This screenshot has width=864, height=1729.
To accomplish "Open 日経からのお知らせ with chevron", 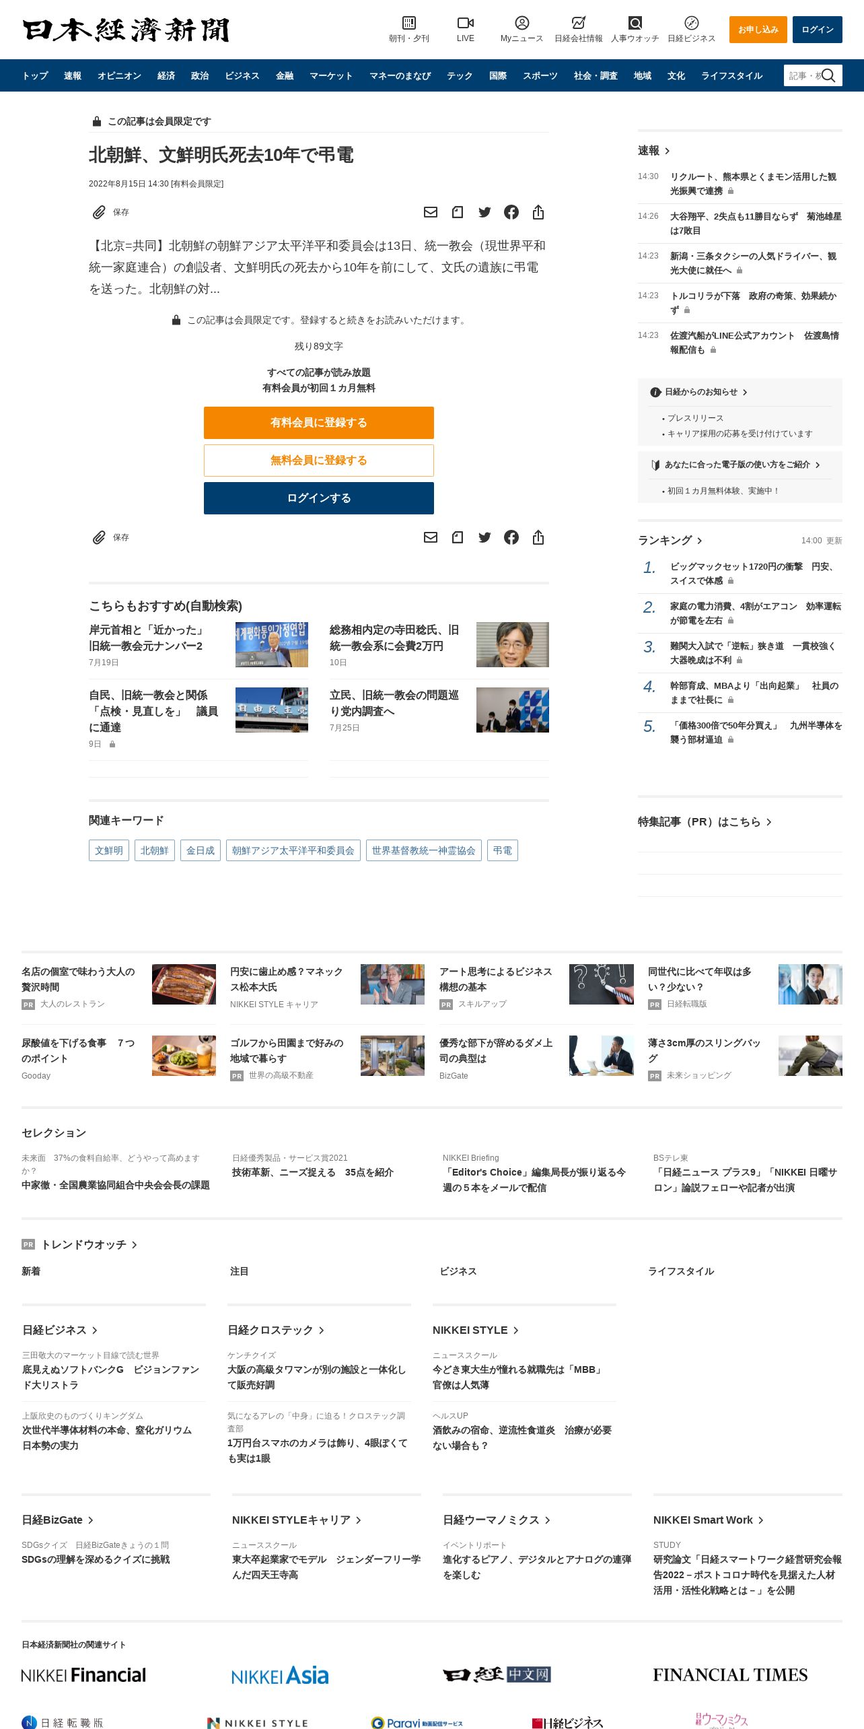I will point(699,392).
